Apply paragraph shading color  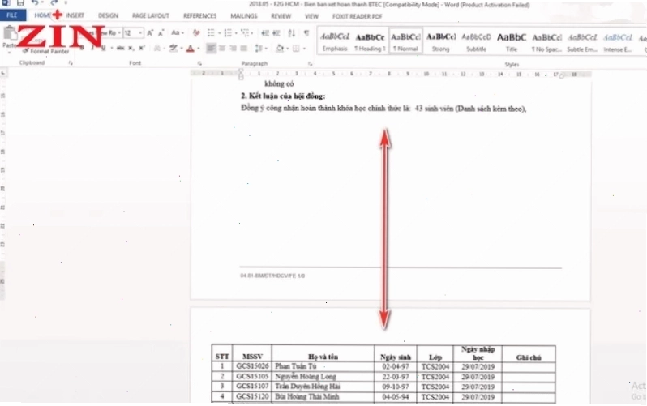[280, 49]
